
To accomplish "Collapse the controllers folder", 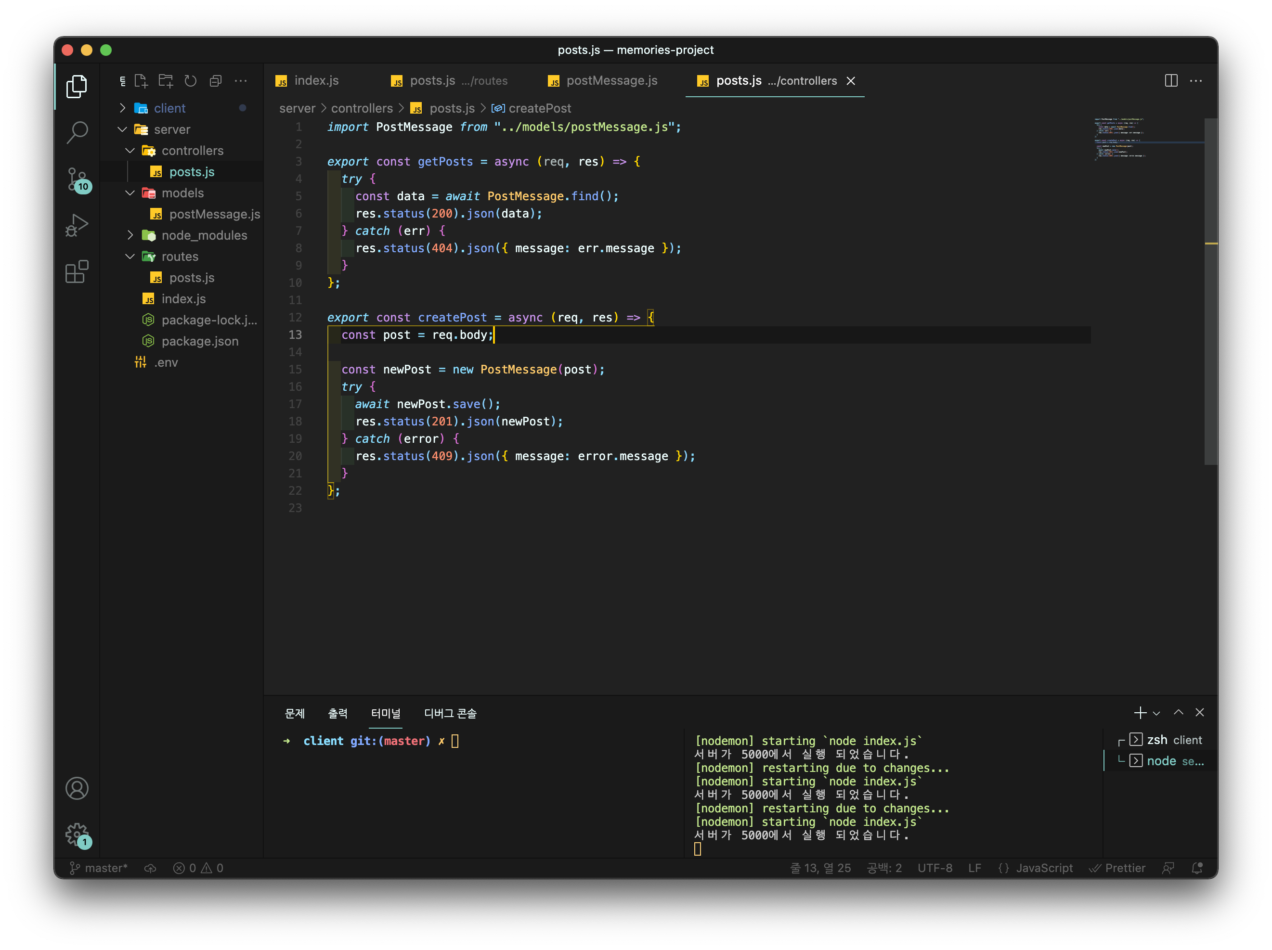I will coord(182,151).
